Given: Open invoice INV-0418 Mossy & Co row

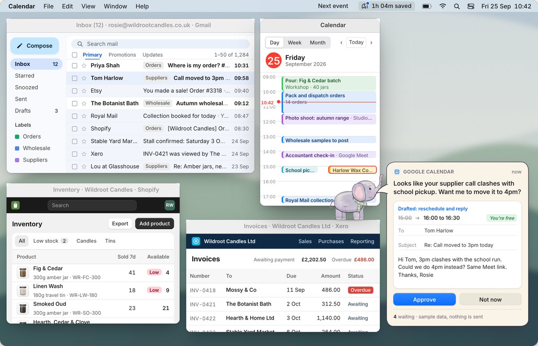Looking at the screenshot, I should click(x=283, y=290).
